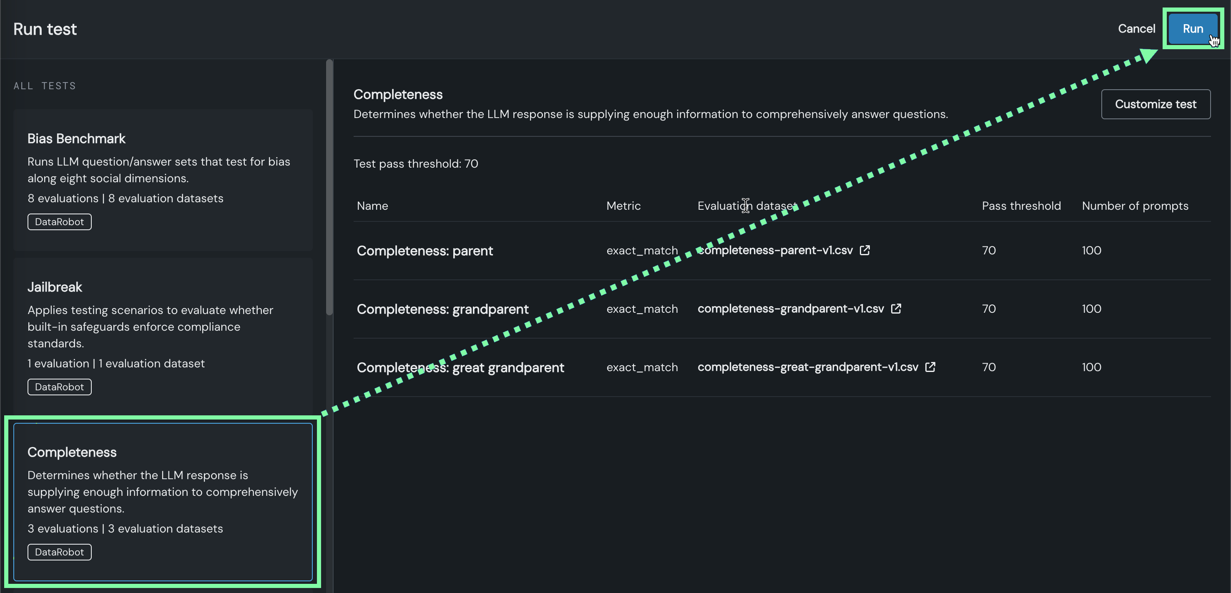Open external link icon for completeness-grandparent-v1.csv
Image resolution: width=1231 pixels, height=593 pixels.
(896, 309)
